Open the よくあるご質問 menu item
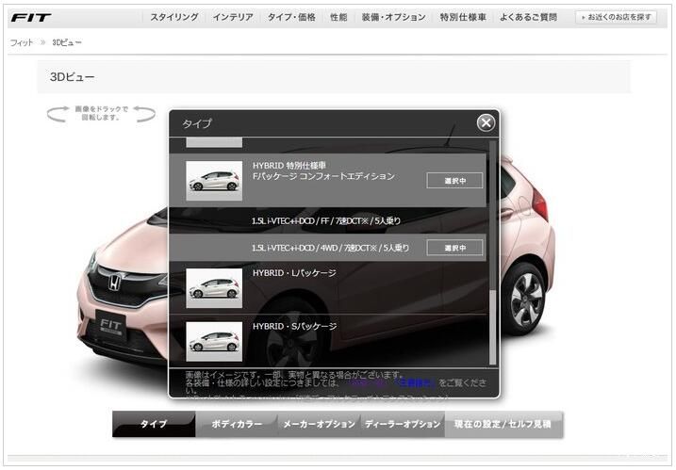 (529, 17)
